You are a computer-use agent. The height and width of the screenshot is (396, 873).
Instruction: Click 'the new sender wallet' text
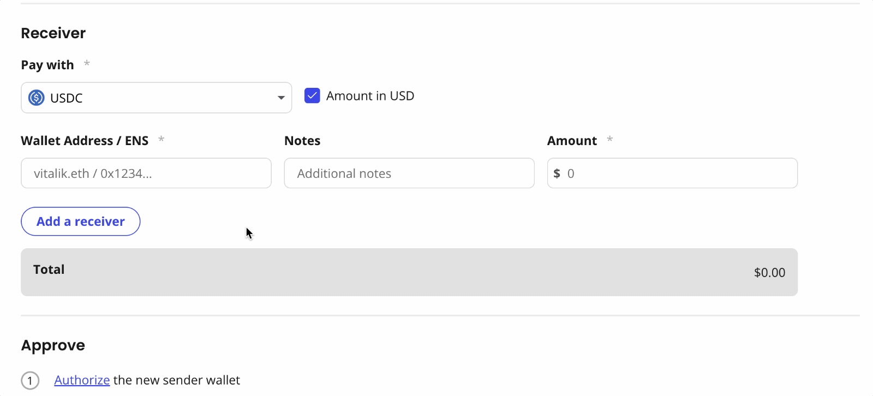coord(177,380)
